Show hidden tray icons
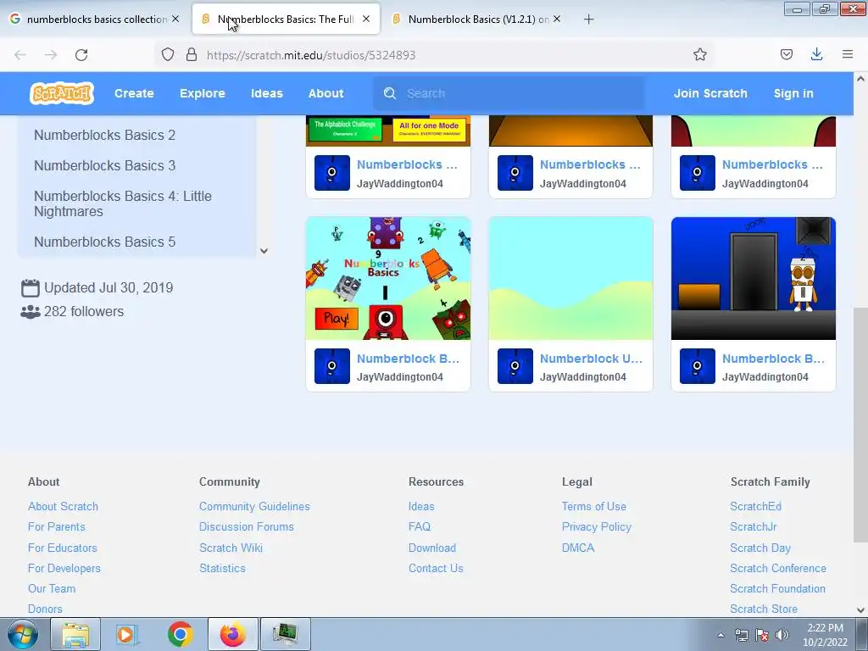 721,635
